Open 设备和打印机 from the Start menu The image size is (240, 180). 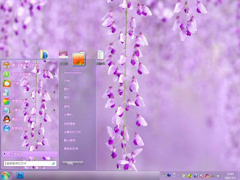click(x=72, y=132)
